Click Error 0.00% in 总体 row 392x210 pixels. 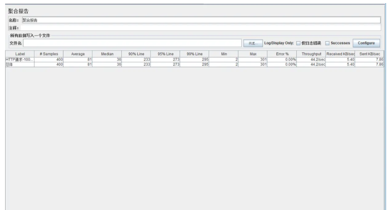282,65
